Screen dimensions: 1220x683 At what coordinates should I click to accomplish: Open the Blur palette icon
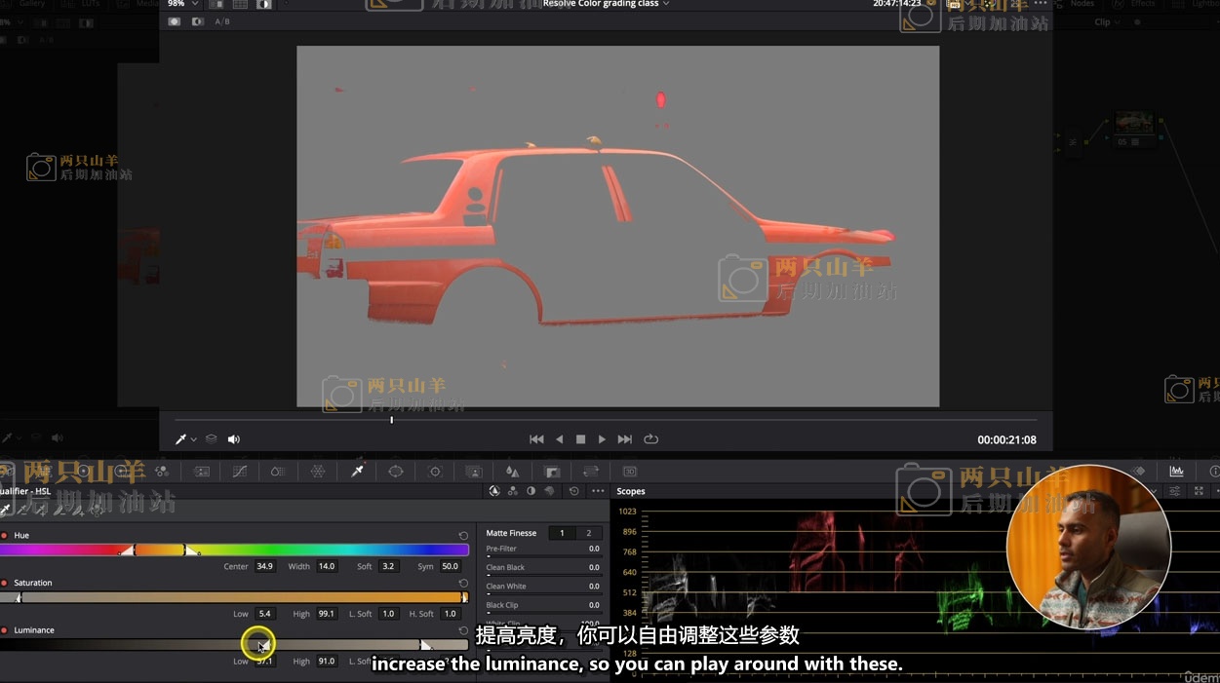click(x=512, y=472)
